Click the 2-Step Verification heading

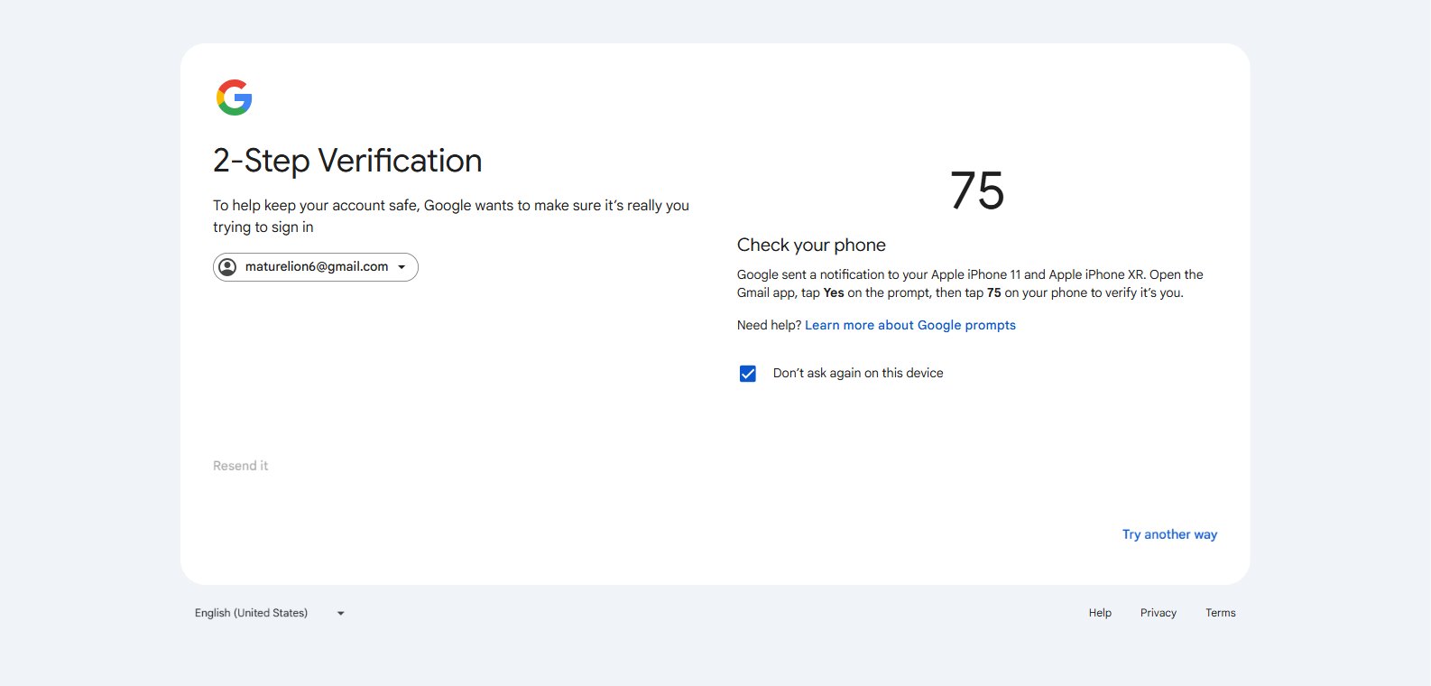coord(347,161)
